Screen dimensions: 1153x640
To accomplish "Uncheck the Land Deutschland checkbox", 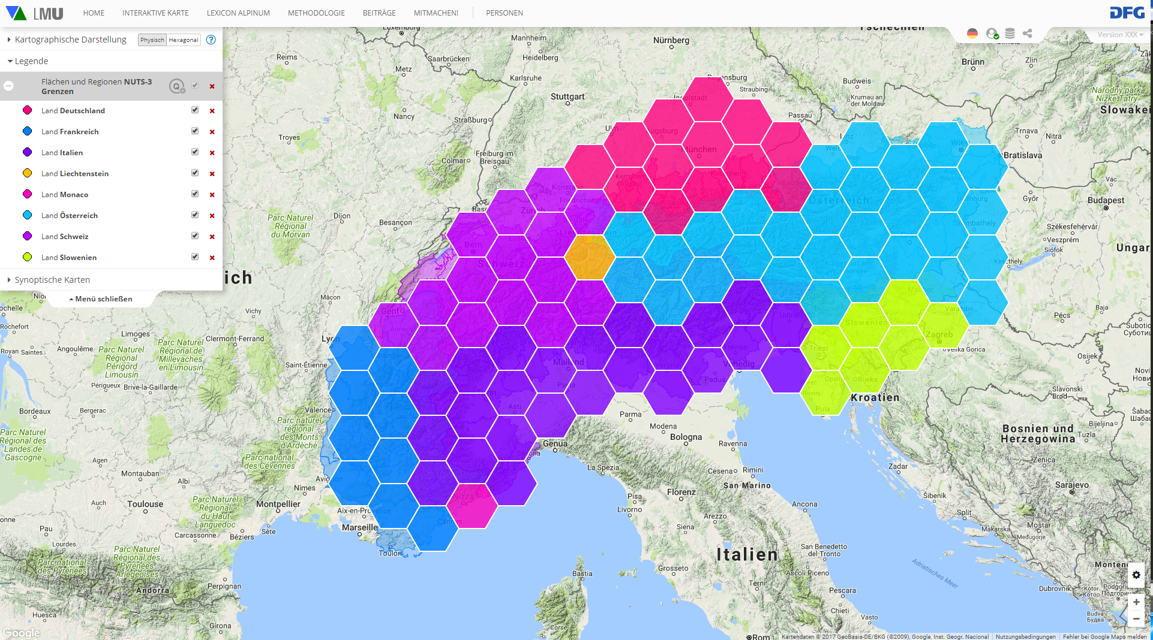I will 195,110.
